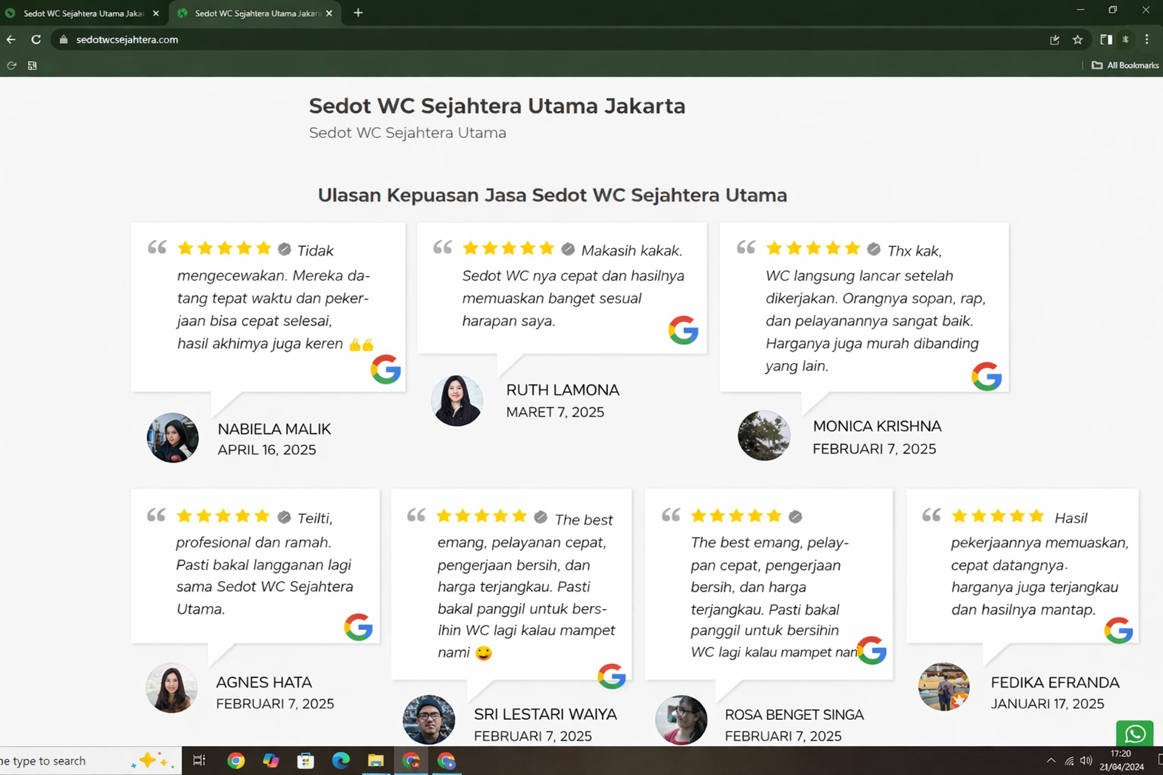
Task: Open the volume control in system tray
Action: point(1086,760)
